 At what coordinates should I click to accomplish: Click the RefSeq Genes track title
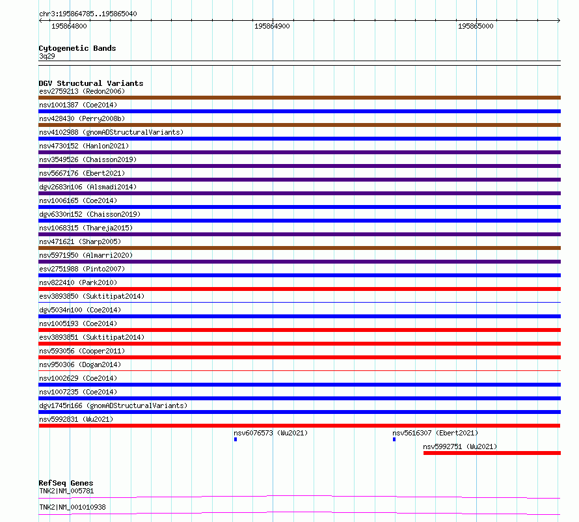point(66,483)
